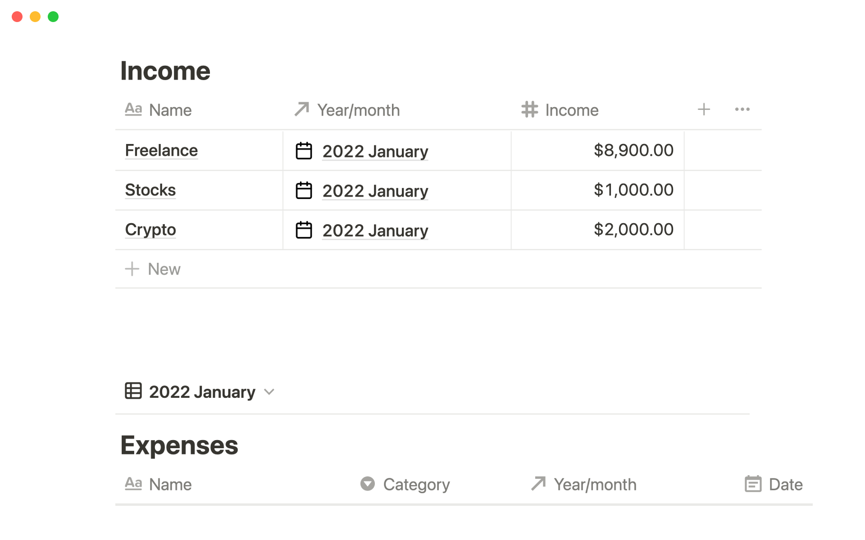865x540 pixels.
Task: Select the $8,900.00 income cell
Action: (x=633, y=150)
